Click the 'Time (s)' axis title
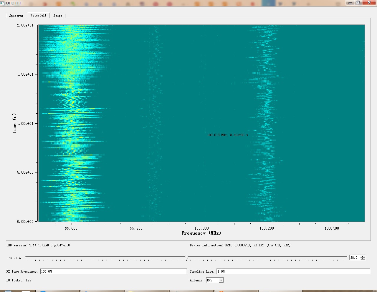The height and width of the screenshot is (292, 377). point(14,124)
